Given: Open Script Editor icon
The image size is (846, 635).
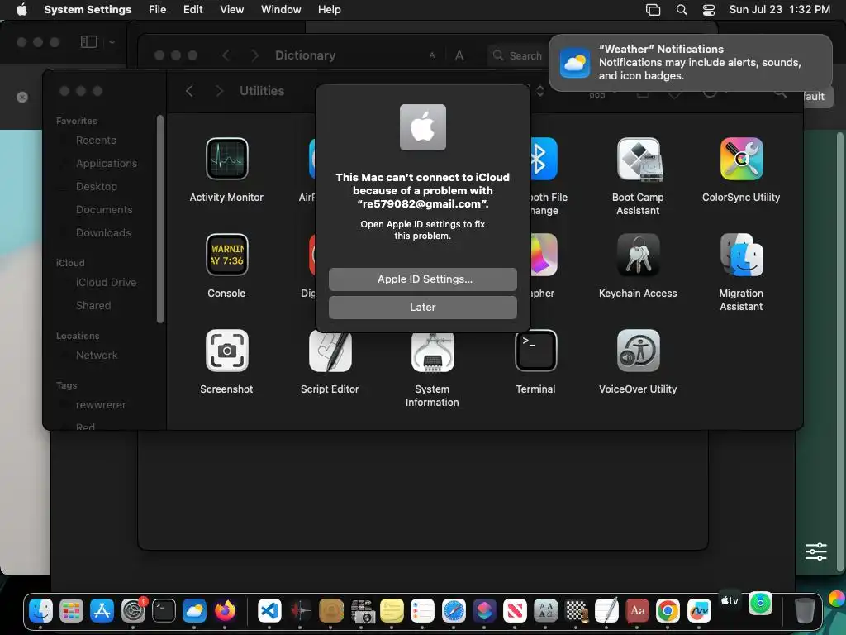Looking at the screenshot, I should pos(330,351).
